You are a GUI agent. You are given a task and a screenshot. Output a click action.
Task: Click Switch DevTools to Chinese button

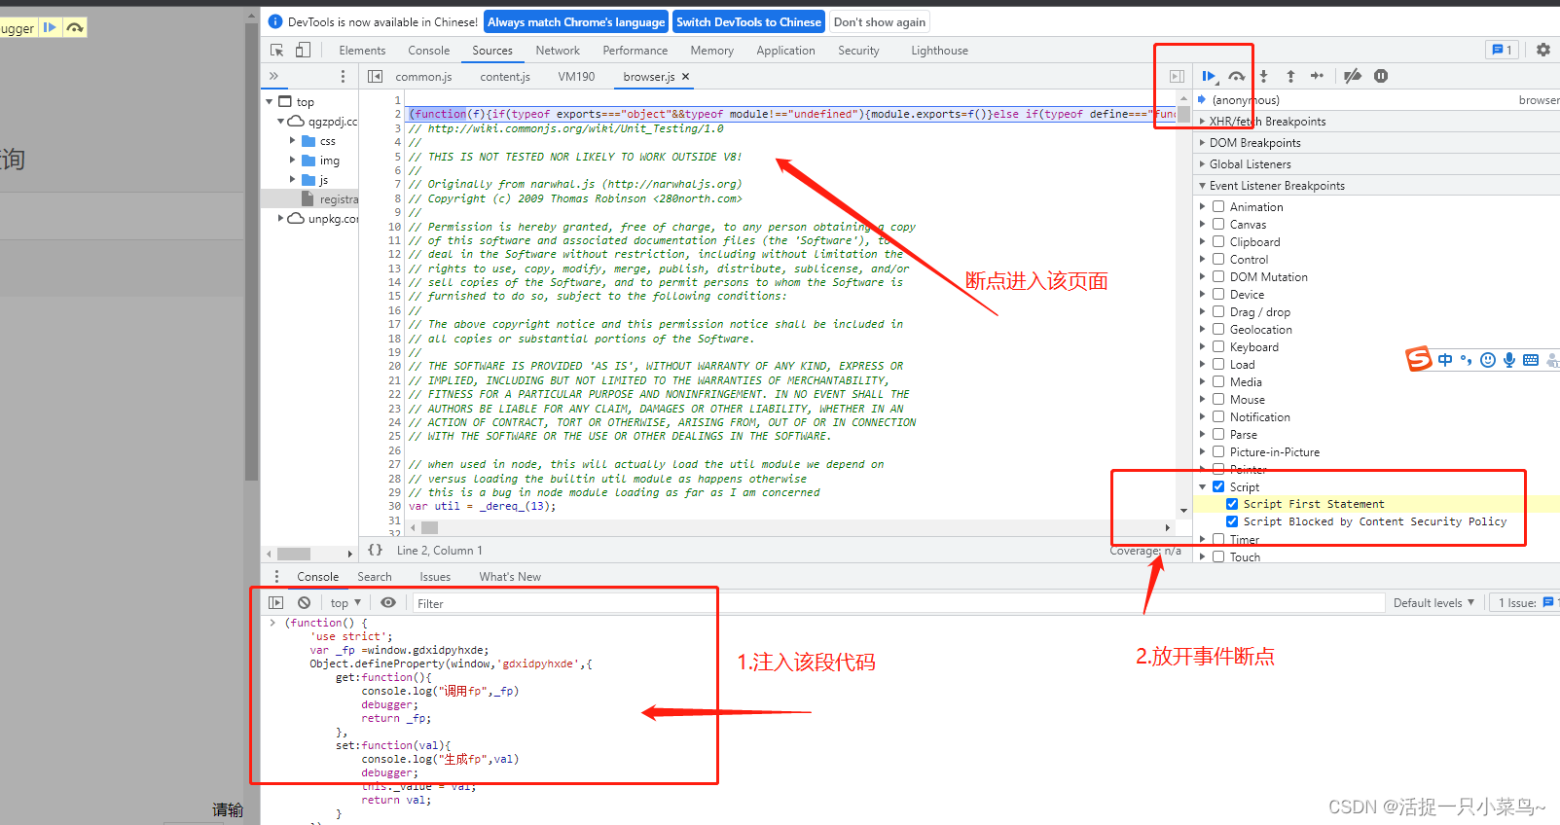(748, 21)
